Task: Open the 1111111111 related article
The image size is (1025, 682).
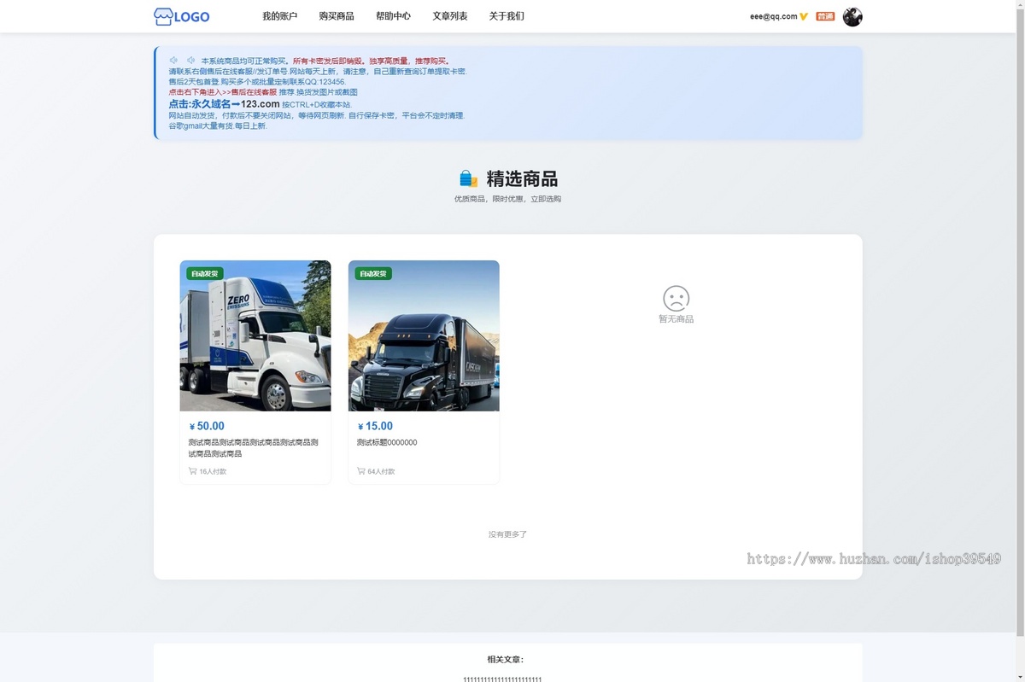Action: pos(502,679)
